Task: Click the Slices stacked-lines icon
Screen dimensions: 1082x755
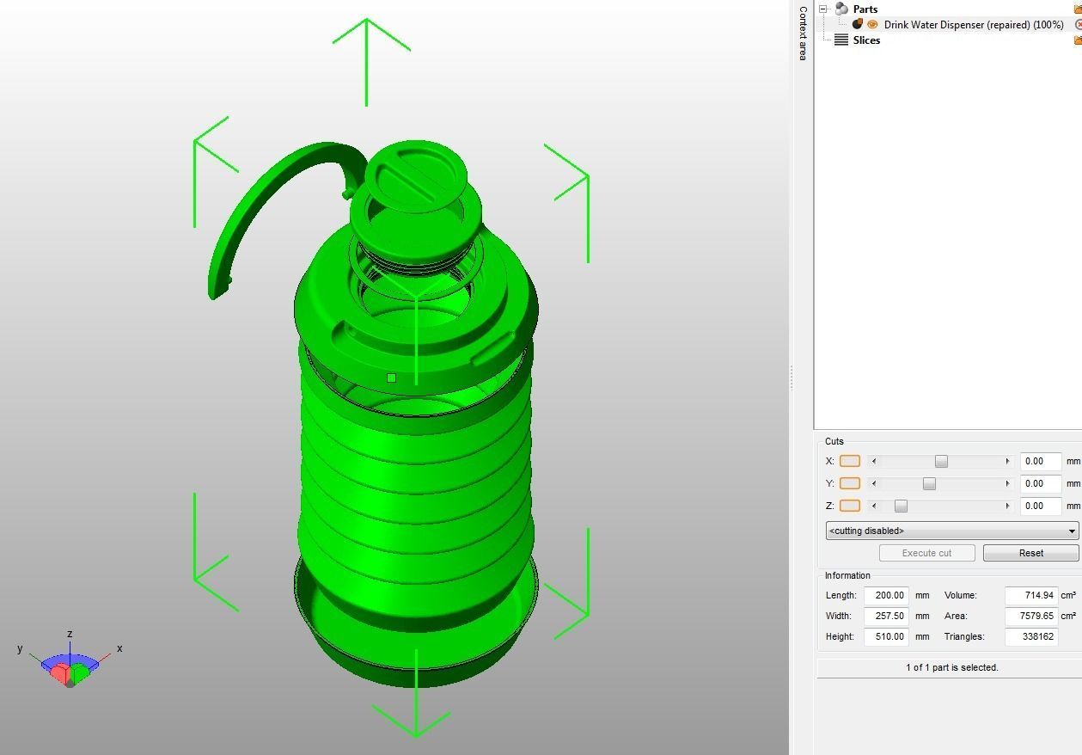Action: [x=841, y=40]
